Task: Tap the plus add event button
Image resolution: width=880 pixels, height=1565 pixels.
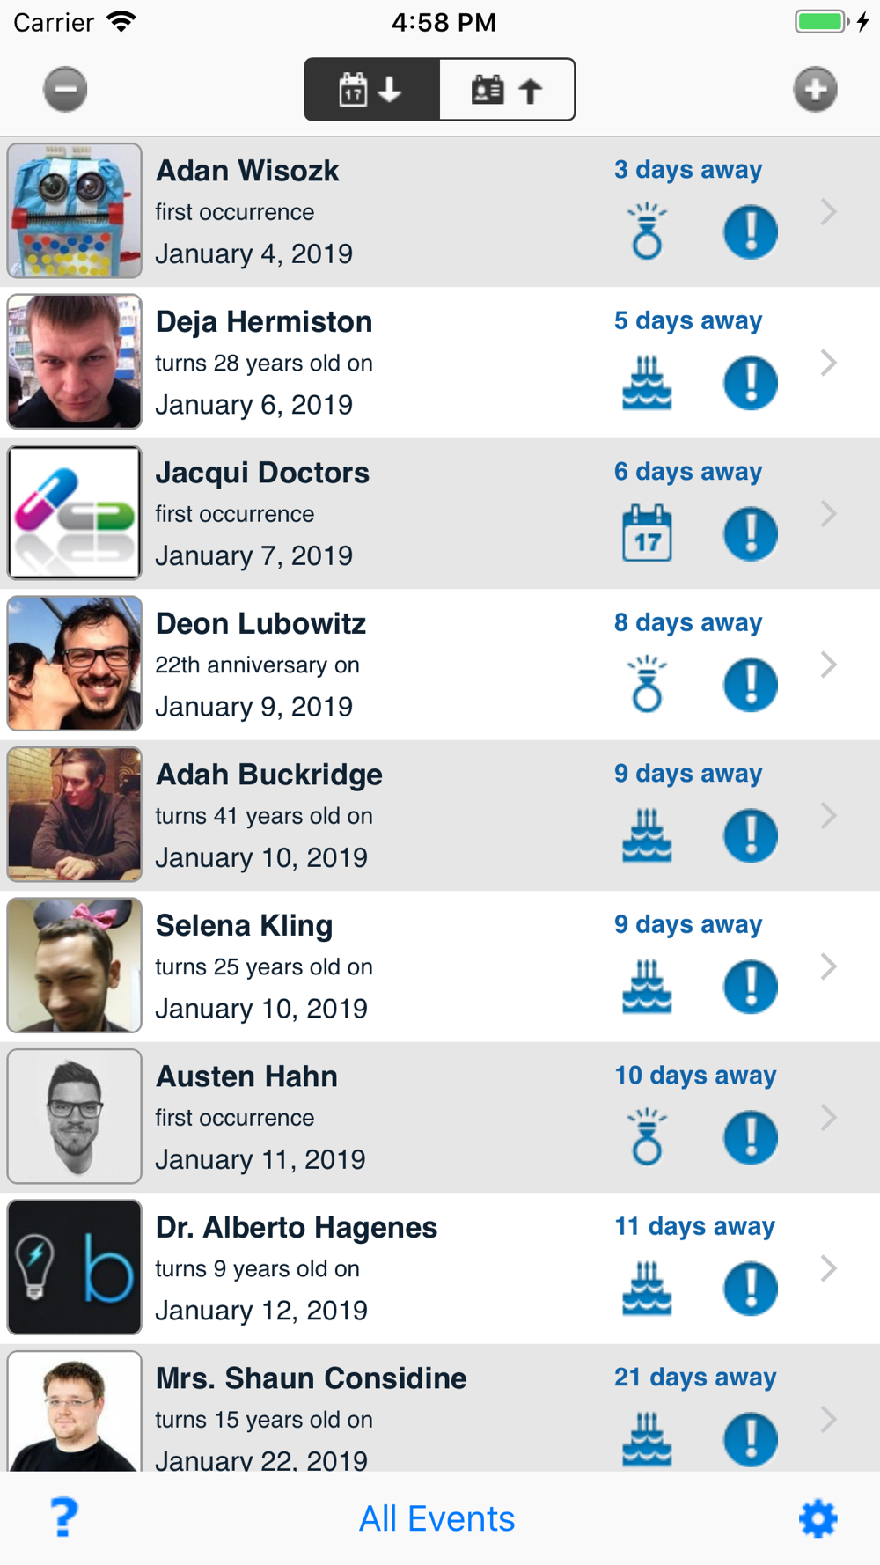Action: [x=815, y=89]
